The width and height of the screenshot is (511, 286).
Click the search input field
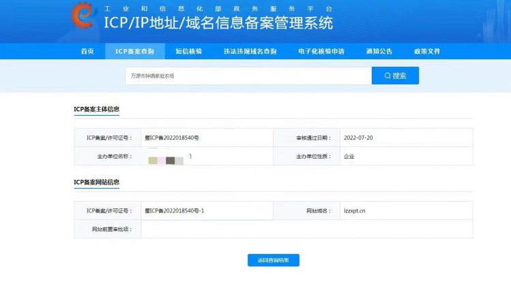pyautogui.click(x=248, y=76)
